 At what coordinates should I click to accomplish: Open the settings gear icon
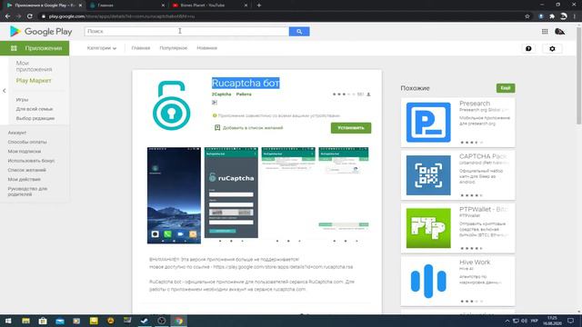[552, 48]
